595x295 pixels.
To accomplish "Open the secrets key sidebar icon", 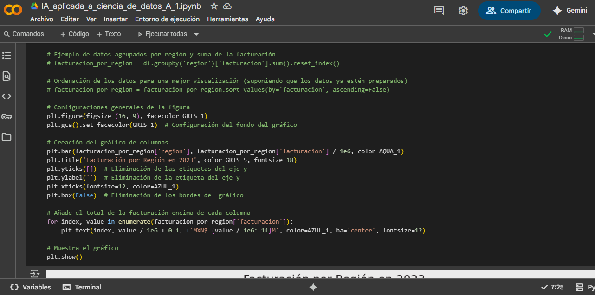I will click(6, 117).
